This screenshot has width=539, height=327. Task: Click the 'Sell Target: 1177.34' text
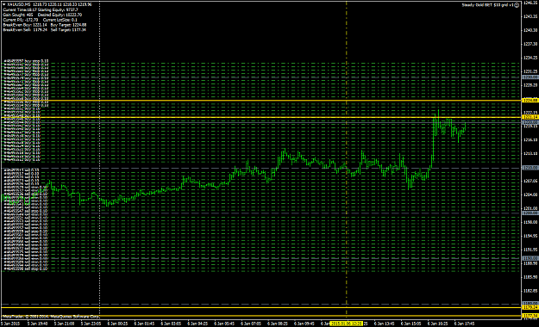point(68,30)
